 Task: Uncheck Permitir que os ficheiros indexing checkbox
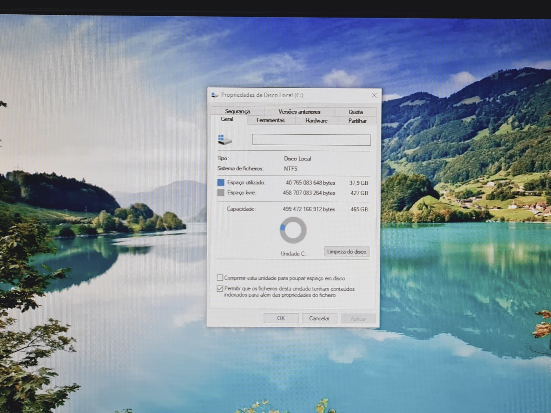(220, 288)
